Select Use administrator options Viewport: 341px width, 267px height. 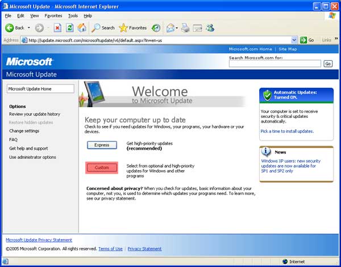tap(32, 157)
